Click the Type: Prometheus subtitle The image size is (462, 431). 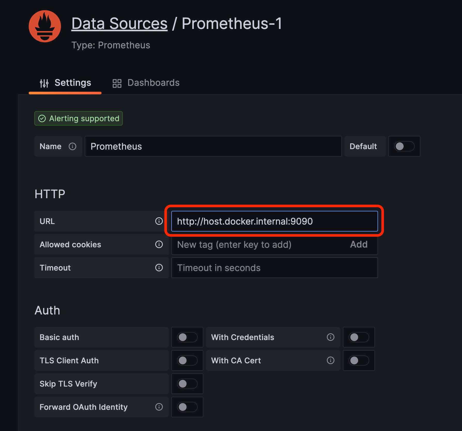111,45
